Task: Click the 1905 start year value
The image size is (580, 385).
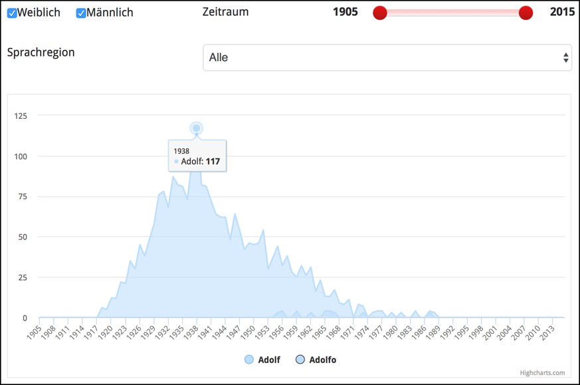Action: pos(345,13)
